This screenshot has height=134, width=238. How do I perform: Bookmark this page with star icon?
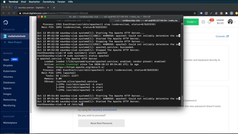coord(195,13)
